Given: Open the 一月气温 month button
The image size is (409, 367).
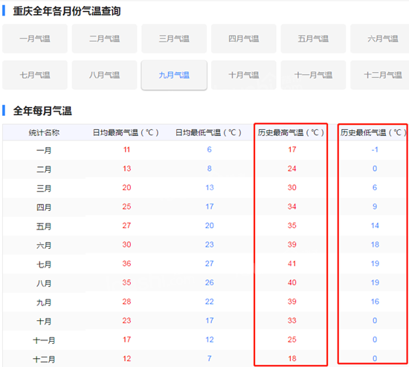Looking at the screenshot, I should click(x=35, y=39).
